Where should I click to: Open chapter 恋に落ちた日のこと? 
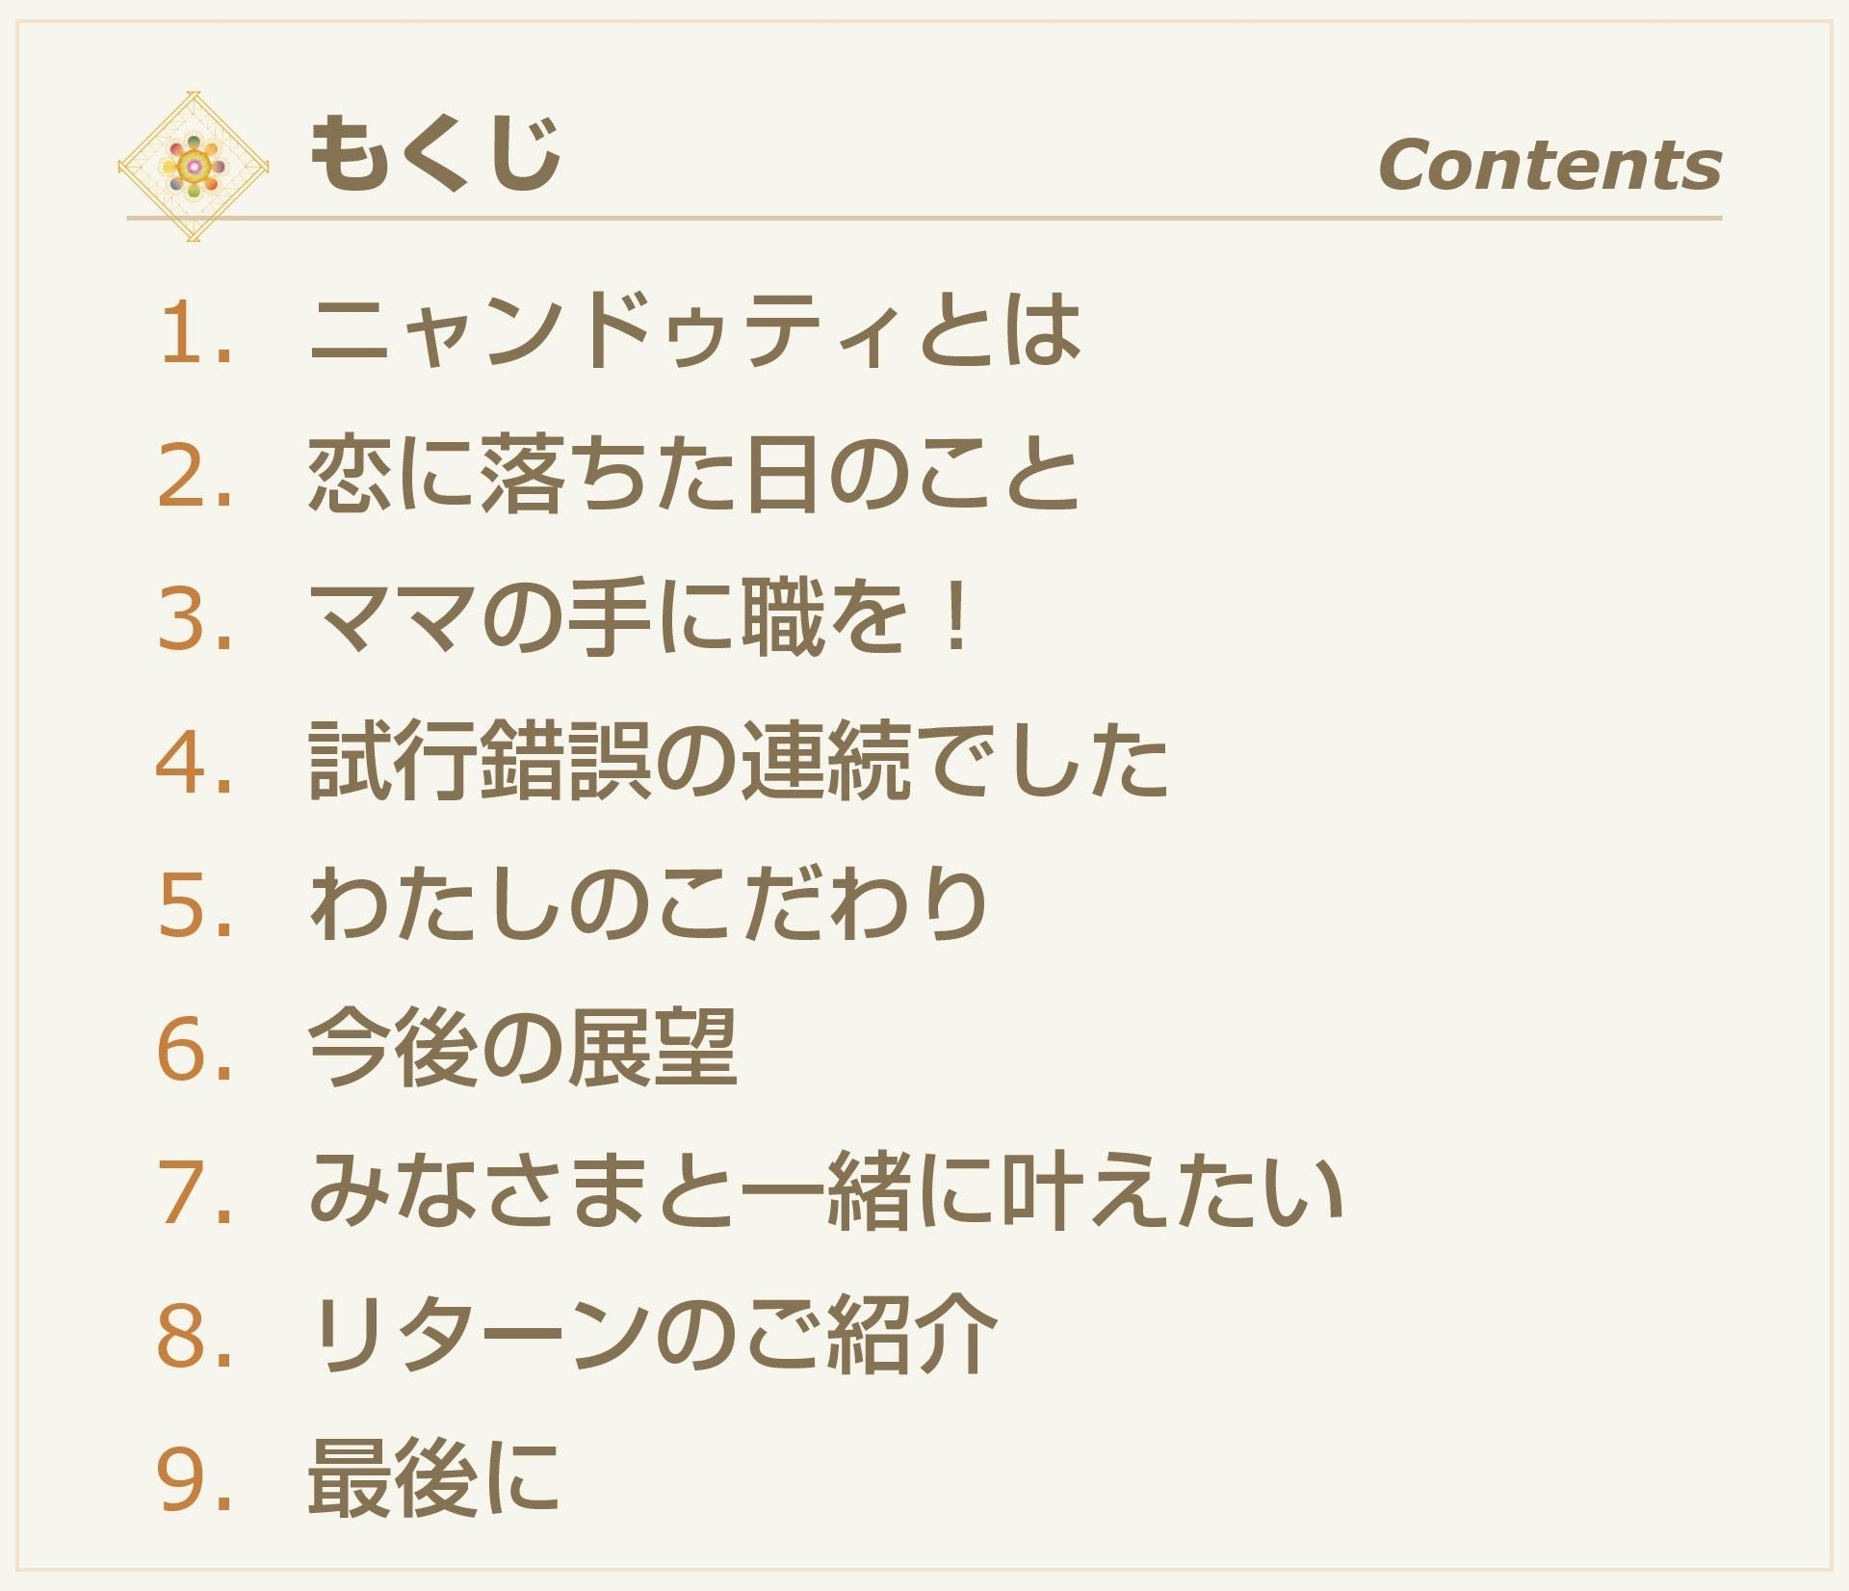[x=693, y=475]
